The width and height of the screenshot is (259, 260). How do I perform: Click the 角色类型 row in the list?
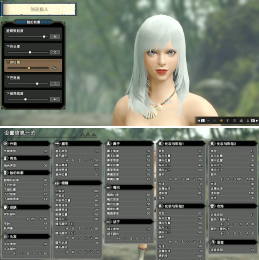click(x=26, y=166)
